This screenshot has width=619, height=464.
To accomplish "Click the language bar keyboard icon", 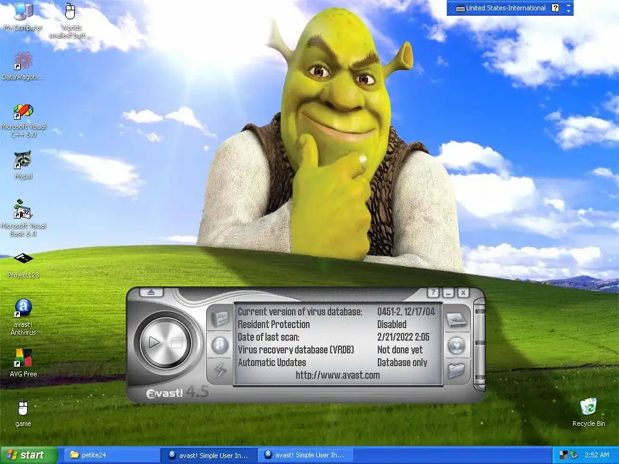I will [460, 8].
